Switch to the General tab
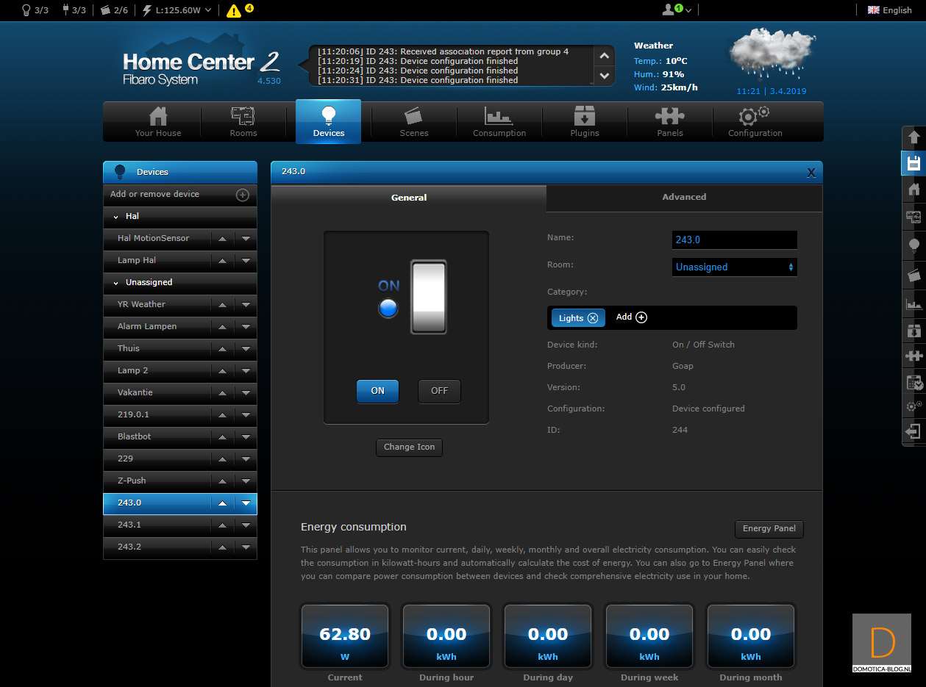Image resolution: width=926 pixels, height=687 pixels. pos(409,198)
